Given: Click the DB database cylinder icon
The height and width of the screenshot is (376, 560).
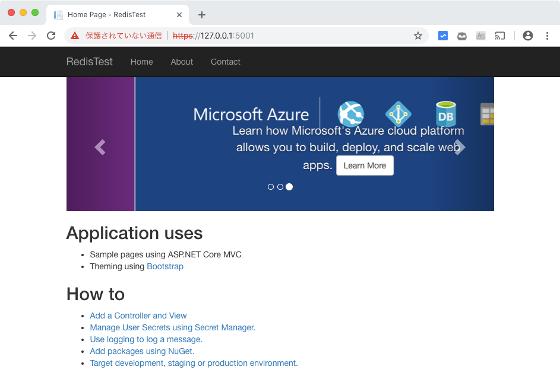Looking at the screenshot, I should [446, 114].
